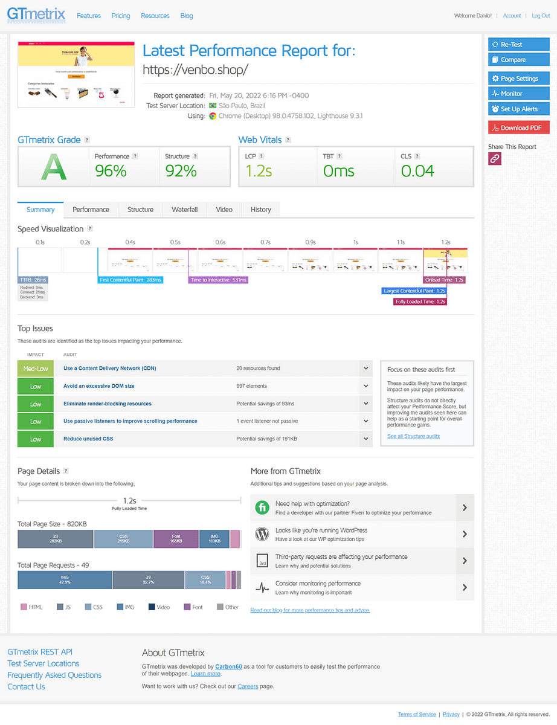Click the third-party requests icon
Viewport: 557px width, 725px height.
point(262,561)
